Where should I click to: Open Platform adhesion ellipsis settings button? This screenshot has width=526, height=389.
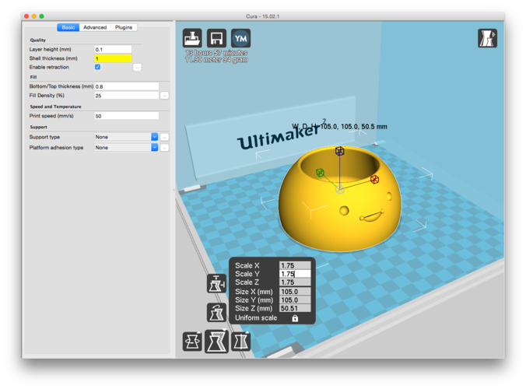tap(164, 148)
